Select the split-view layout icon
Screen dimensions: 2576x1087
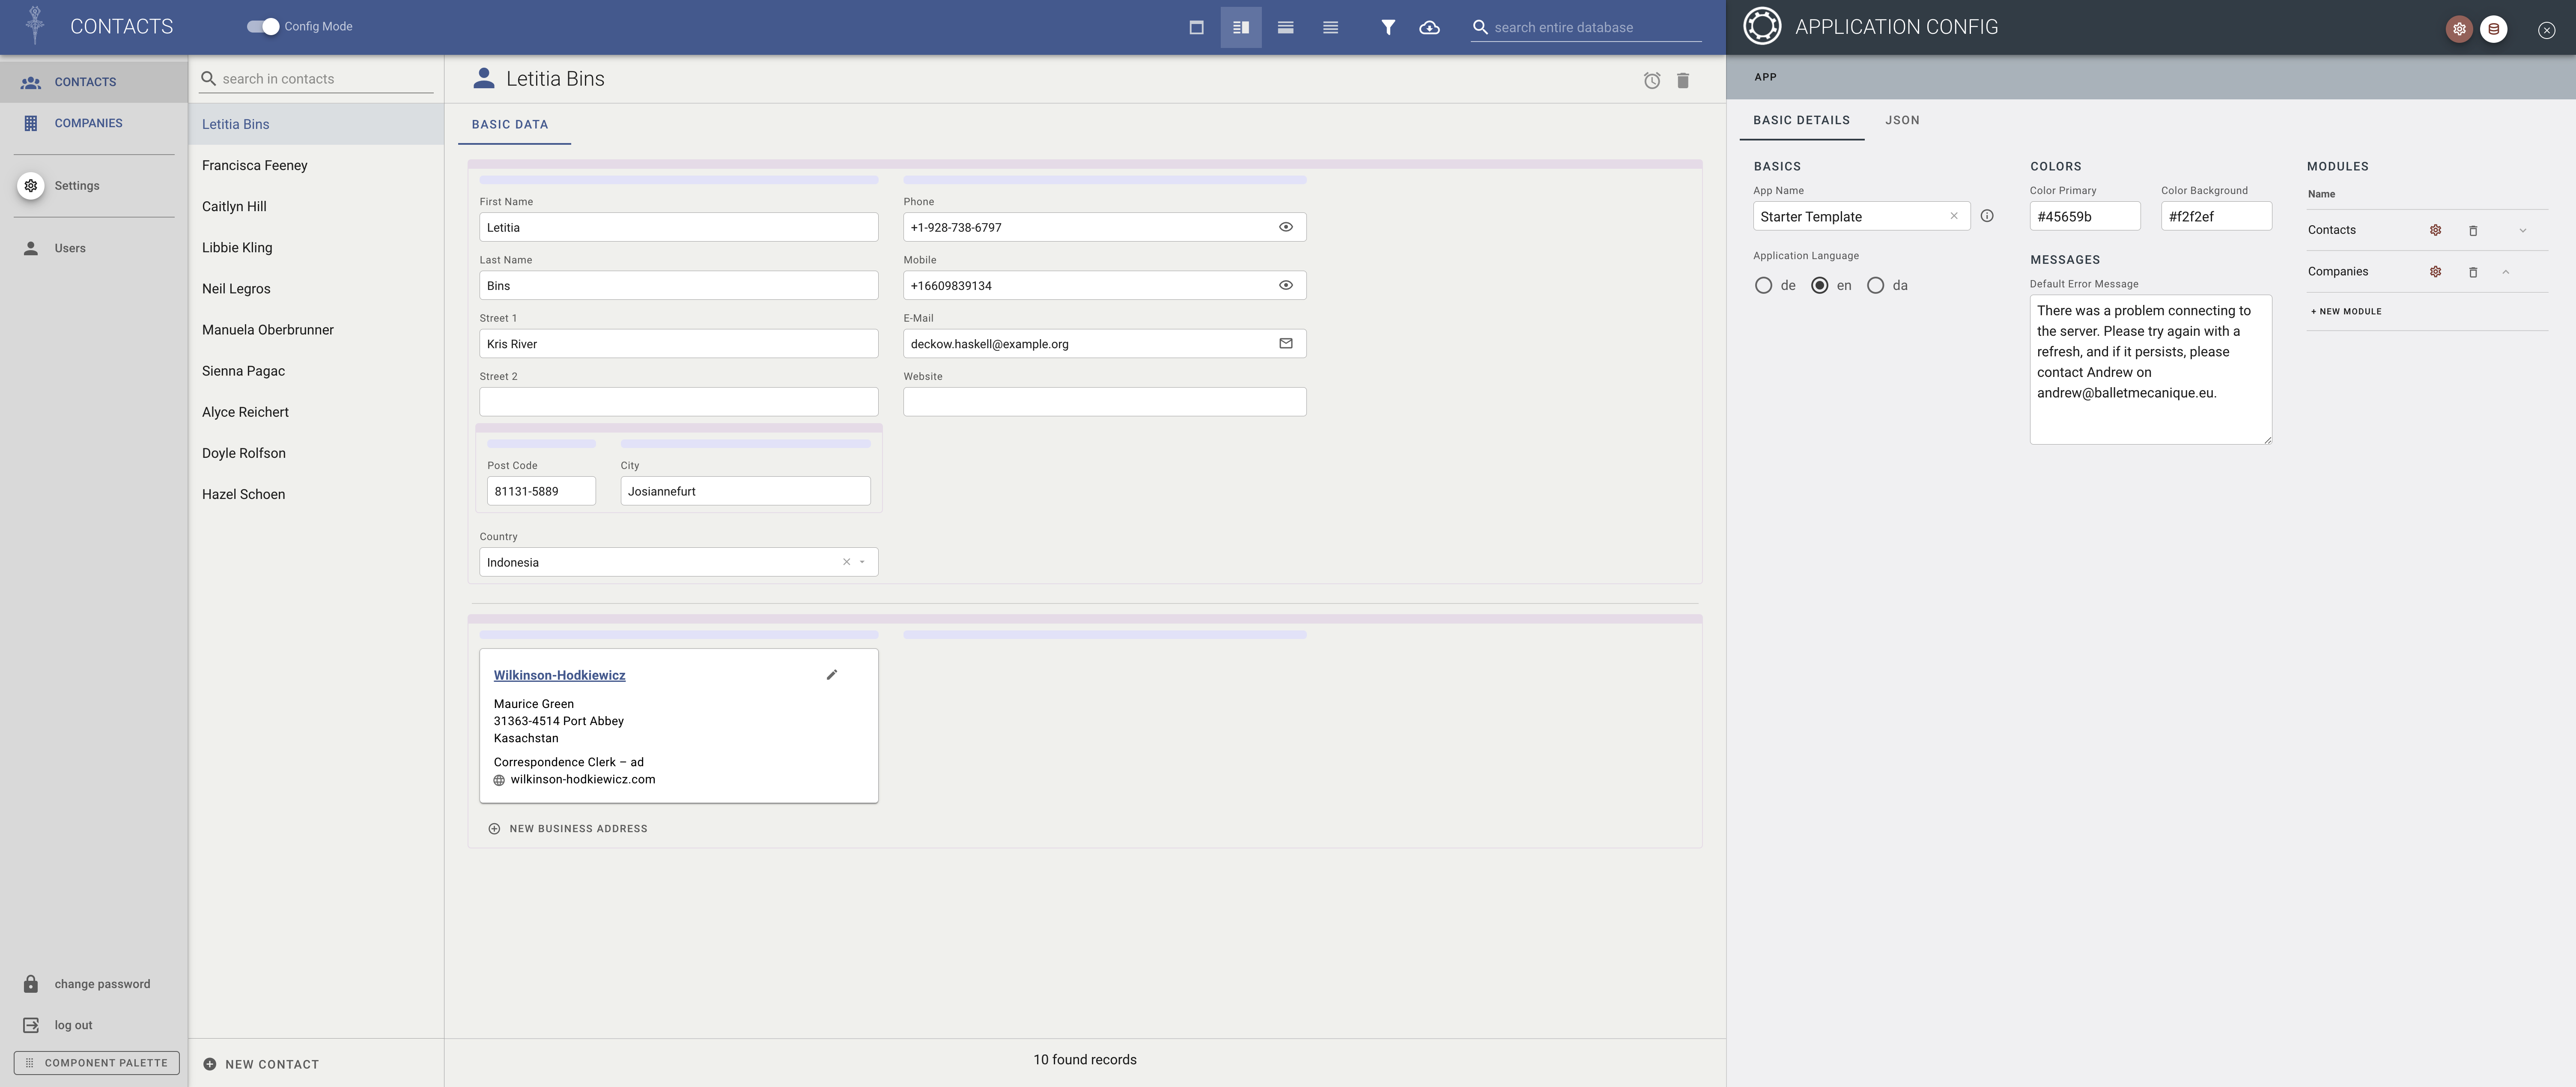pyautogui.click(x=1240, y=27)
